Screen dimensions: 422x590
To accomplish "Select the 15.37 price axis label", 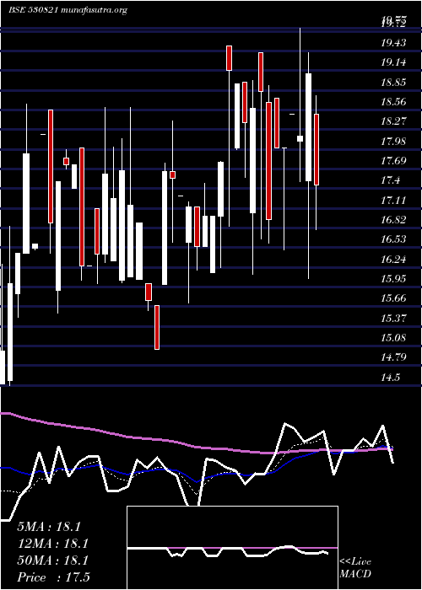I will pyautogui.click(x=393, y=319).
